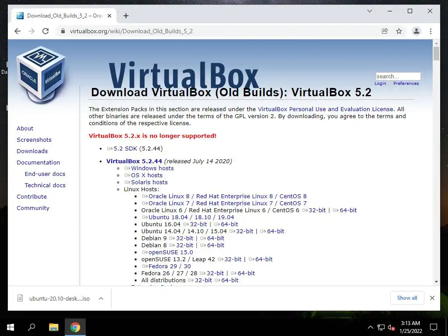Screen dimensions: 448x336
Task: Click the browser forward arrow
Action: [x=31, y=31]
